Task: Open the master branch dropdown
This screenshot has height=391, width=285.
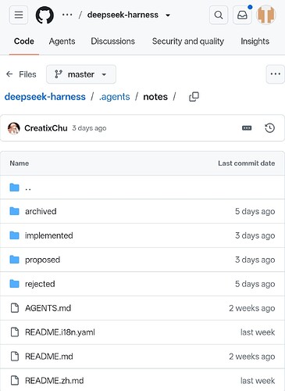Action: tap(81, 74)
